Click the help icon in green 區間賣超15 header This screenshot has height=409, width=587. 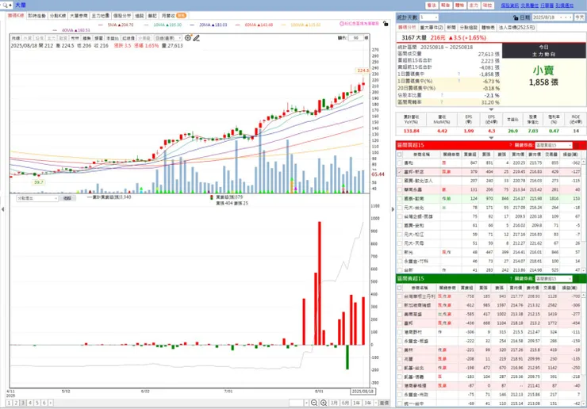click(511, 279)
